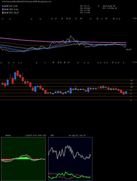Click the peak of the white EMA price line
The height and width of the screenshot is (181, 137).
tap(70, 36)
